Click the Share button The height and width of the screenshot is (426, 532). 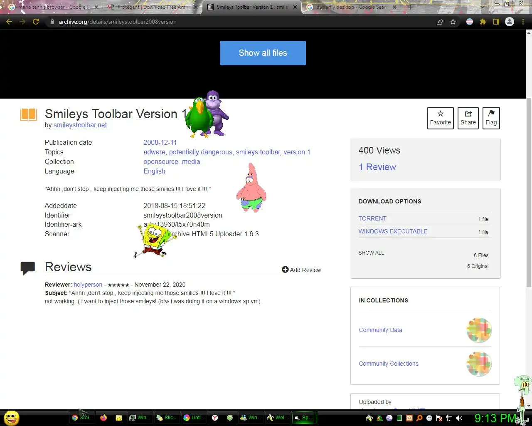click(468, 118)
